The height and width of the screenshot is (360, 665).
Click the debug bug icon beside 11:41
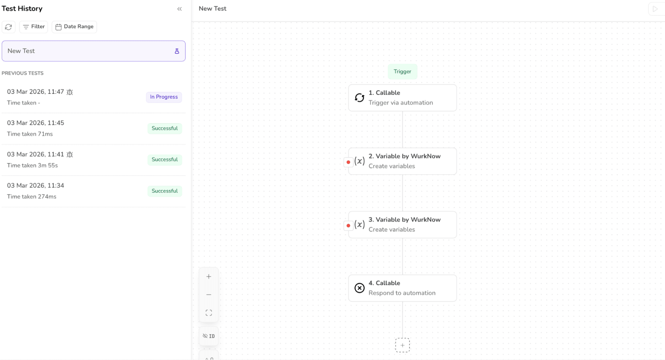70,155
